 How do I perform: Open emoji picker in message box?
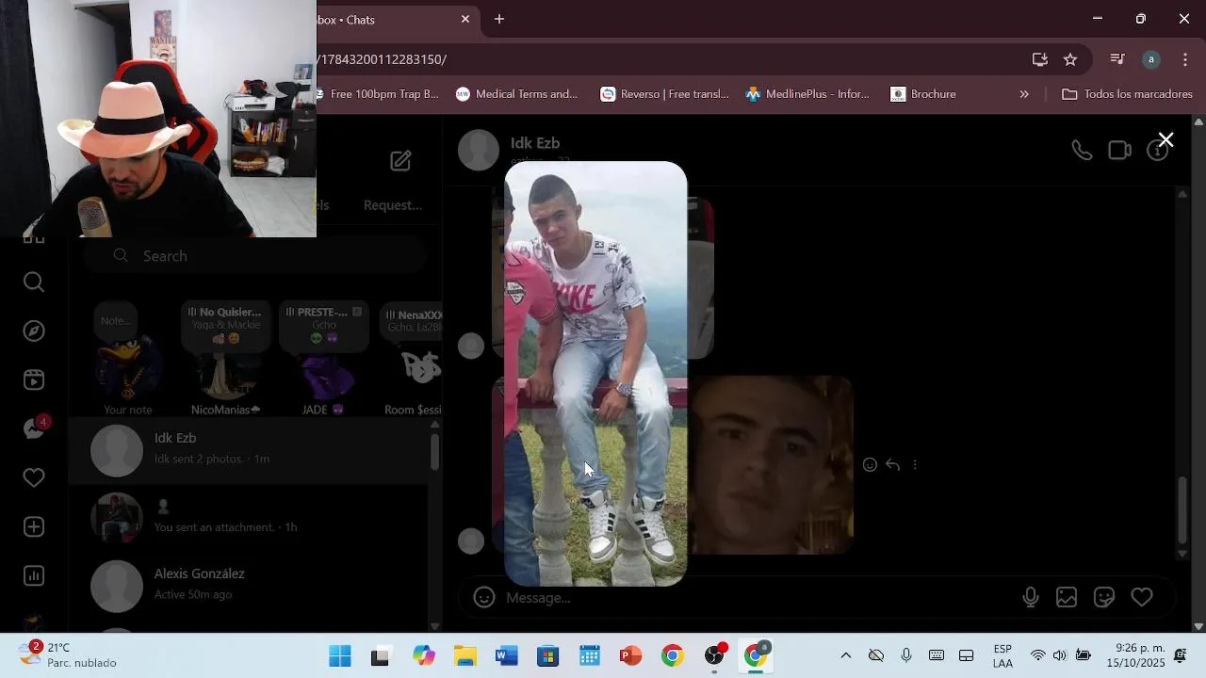[484, 598]
